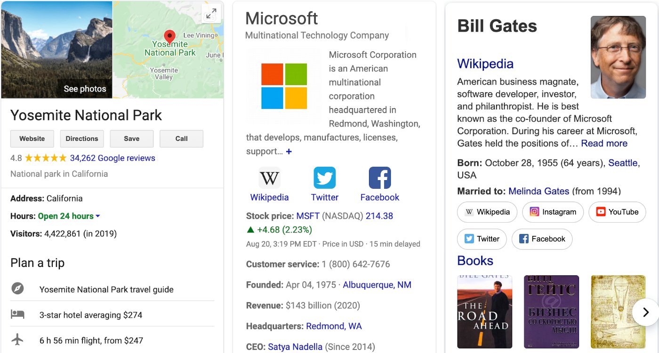Open Bill Gates' Instagram via its icon

tap(534, 212)
